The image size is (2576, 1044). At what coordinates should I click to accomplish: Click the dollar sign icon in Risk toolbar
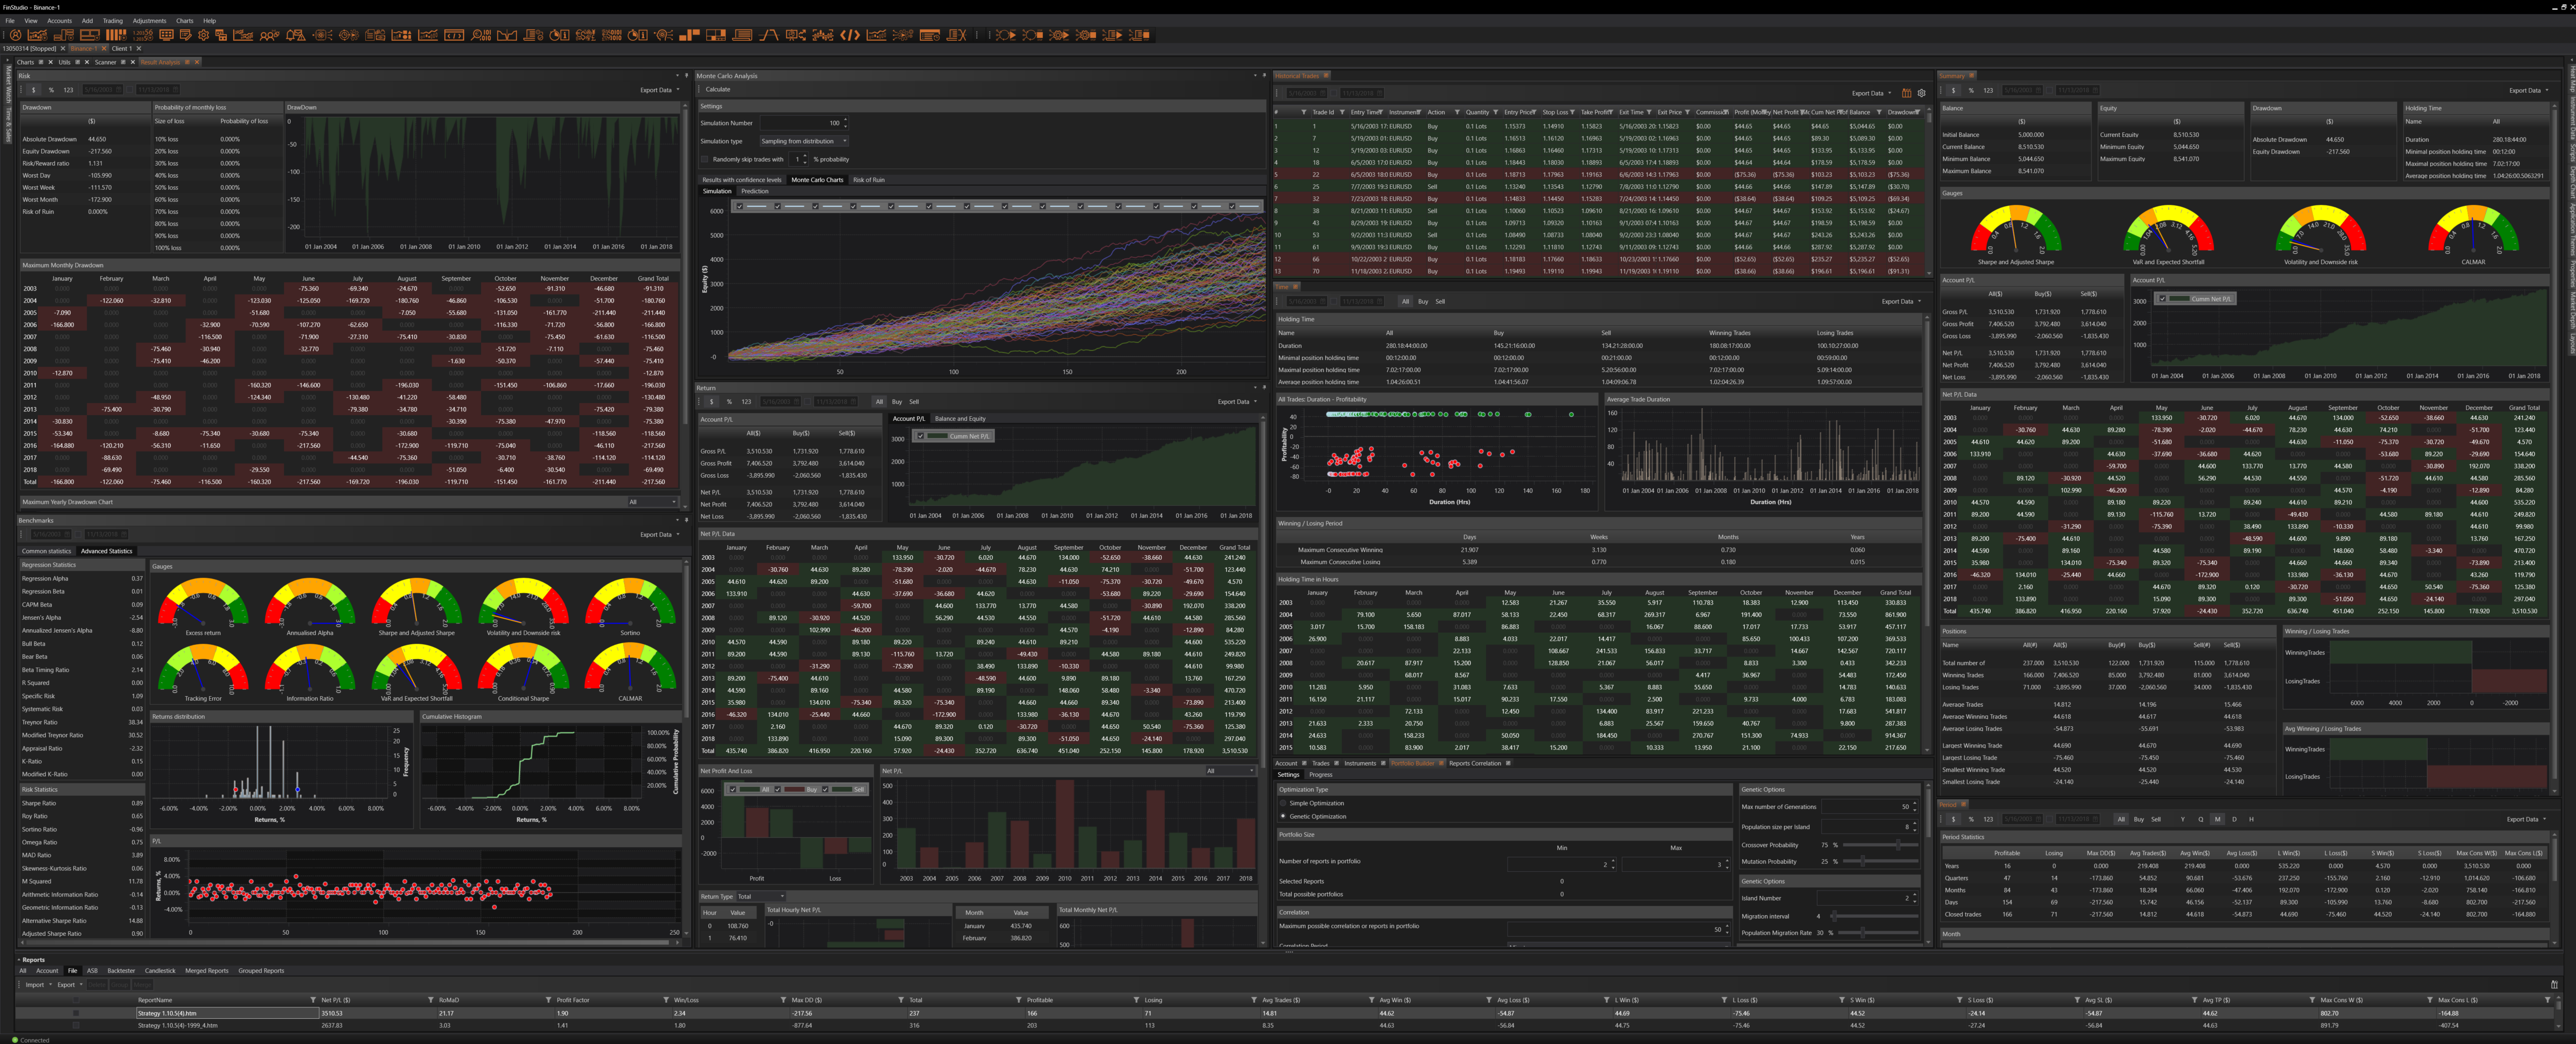[33, 90]
